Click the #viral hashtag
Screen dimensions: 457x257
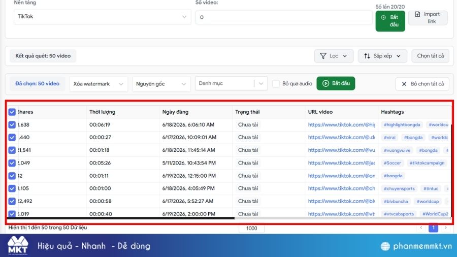click(389, 138)
